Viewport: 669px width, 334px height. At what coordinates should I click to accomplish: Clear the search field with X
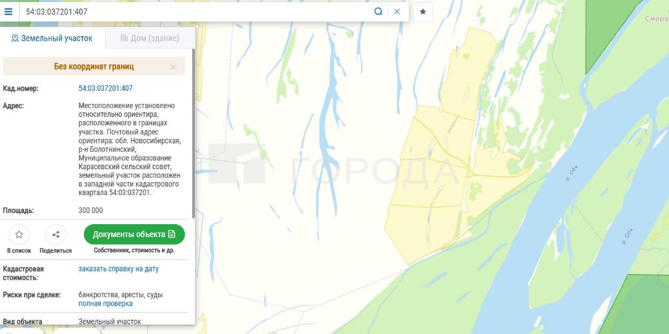[x=397, y=12]
